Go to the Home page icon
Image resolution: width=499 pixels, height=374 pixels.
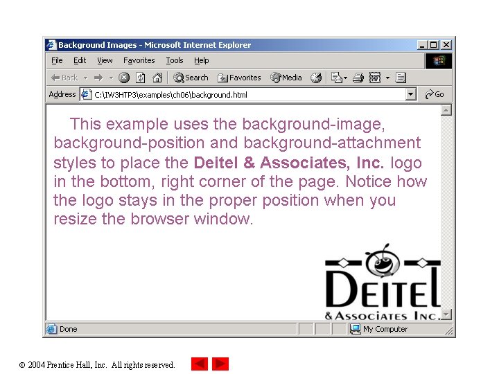157,78
